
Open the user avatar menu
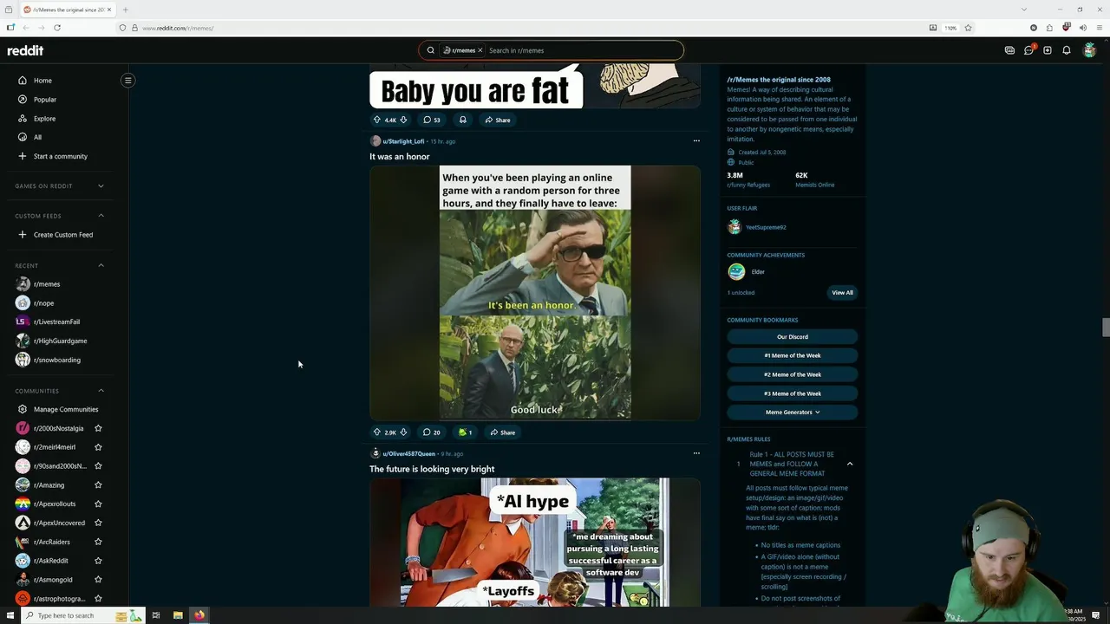(1090, 50)
